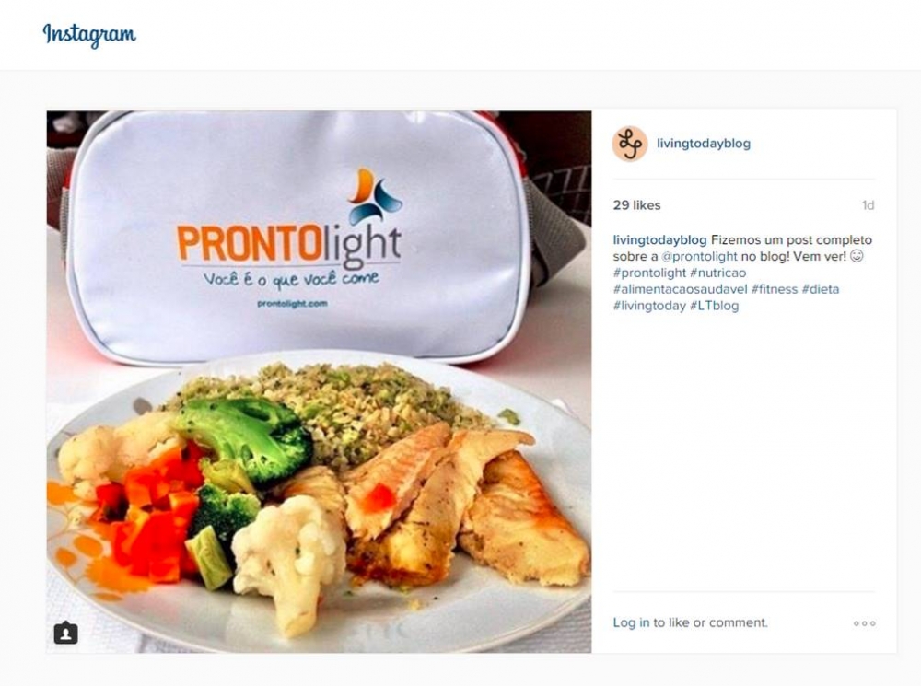
Task: Open the livingtodayblog profile avatar
Action: click(x=630, y=144)
